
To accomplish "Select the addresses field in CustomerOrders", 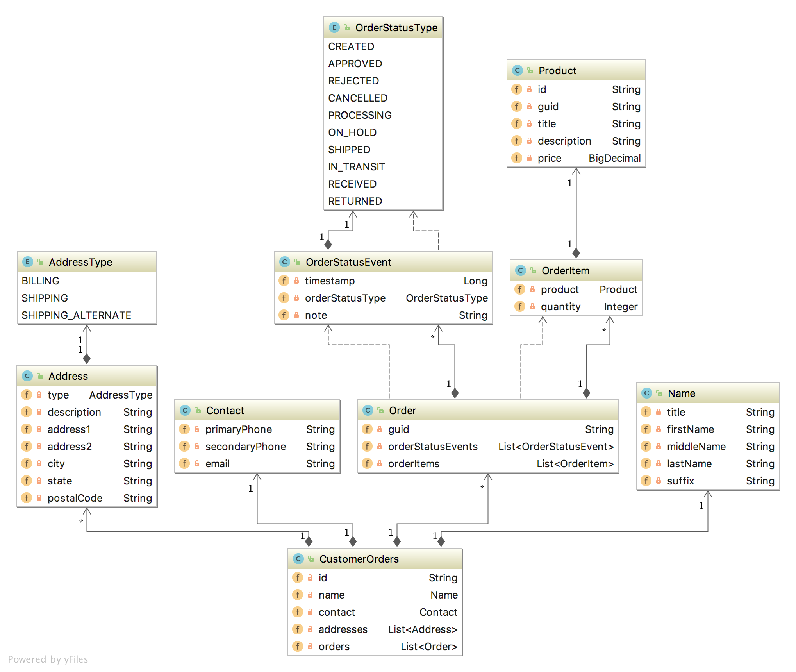I will pyautogui.click(x=343, y=629).
